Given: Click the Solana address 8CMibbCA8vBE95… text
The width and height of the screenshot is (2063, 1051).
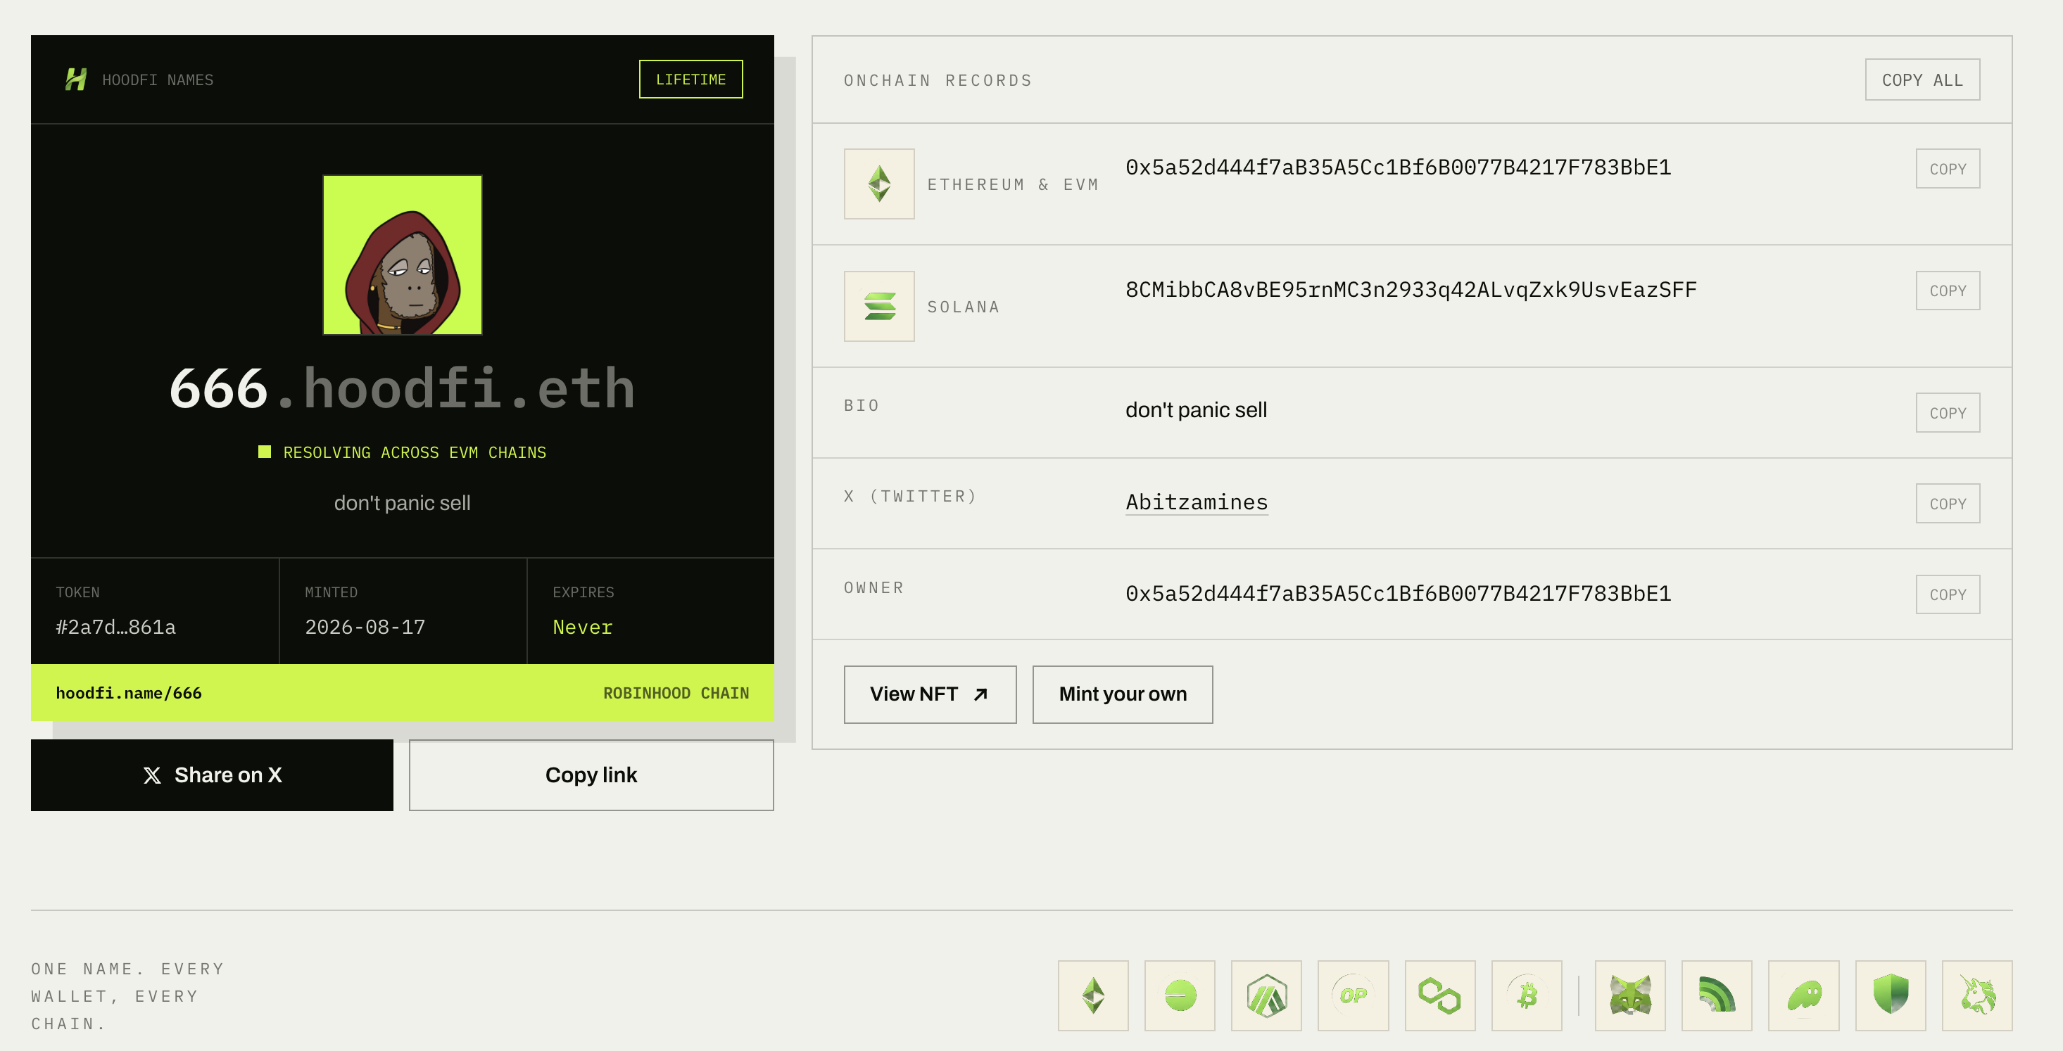Looking at the screenshot, I should [x=1411, y=290].
